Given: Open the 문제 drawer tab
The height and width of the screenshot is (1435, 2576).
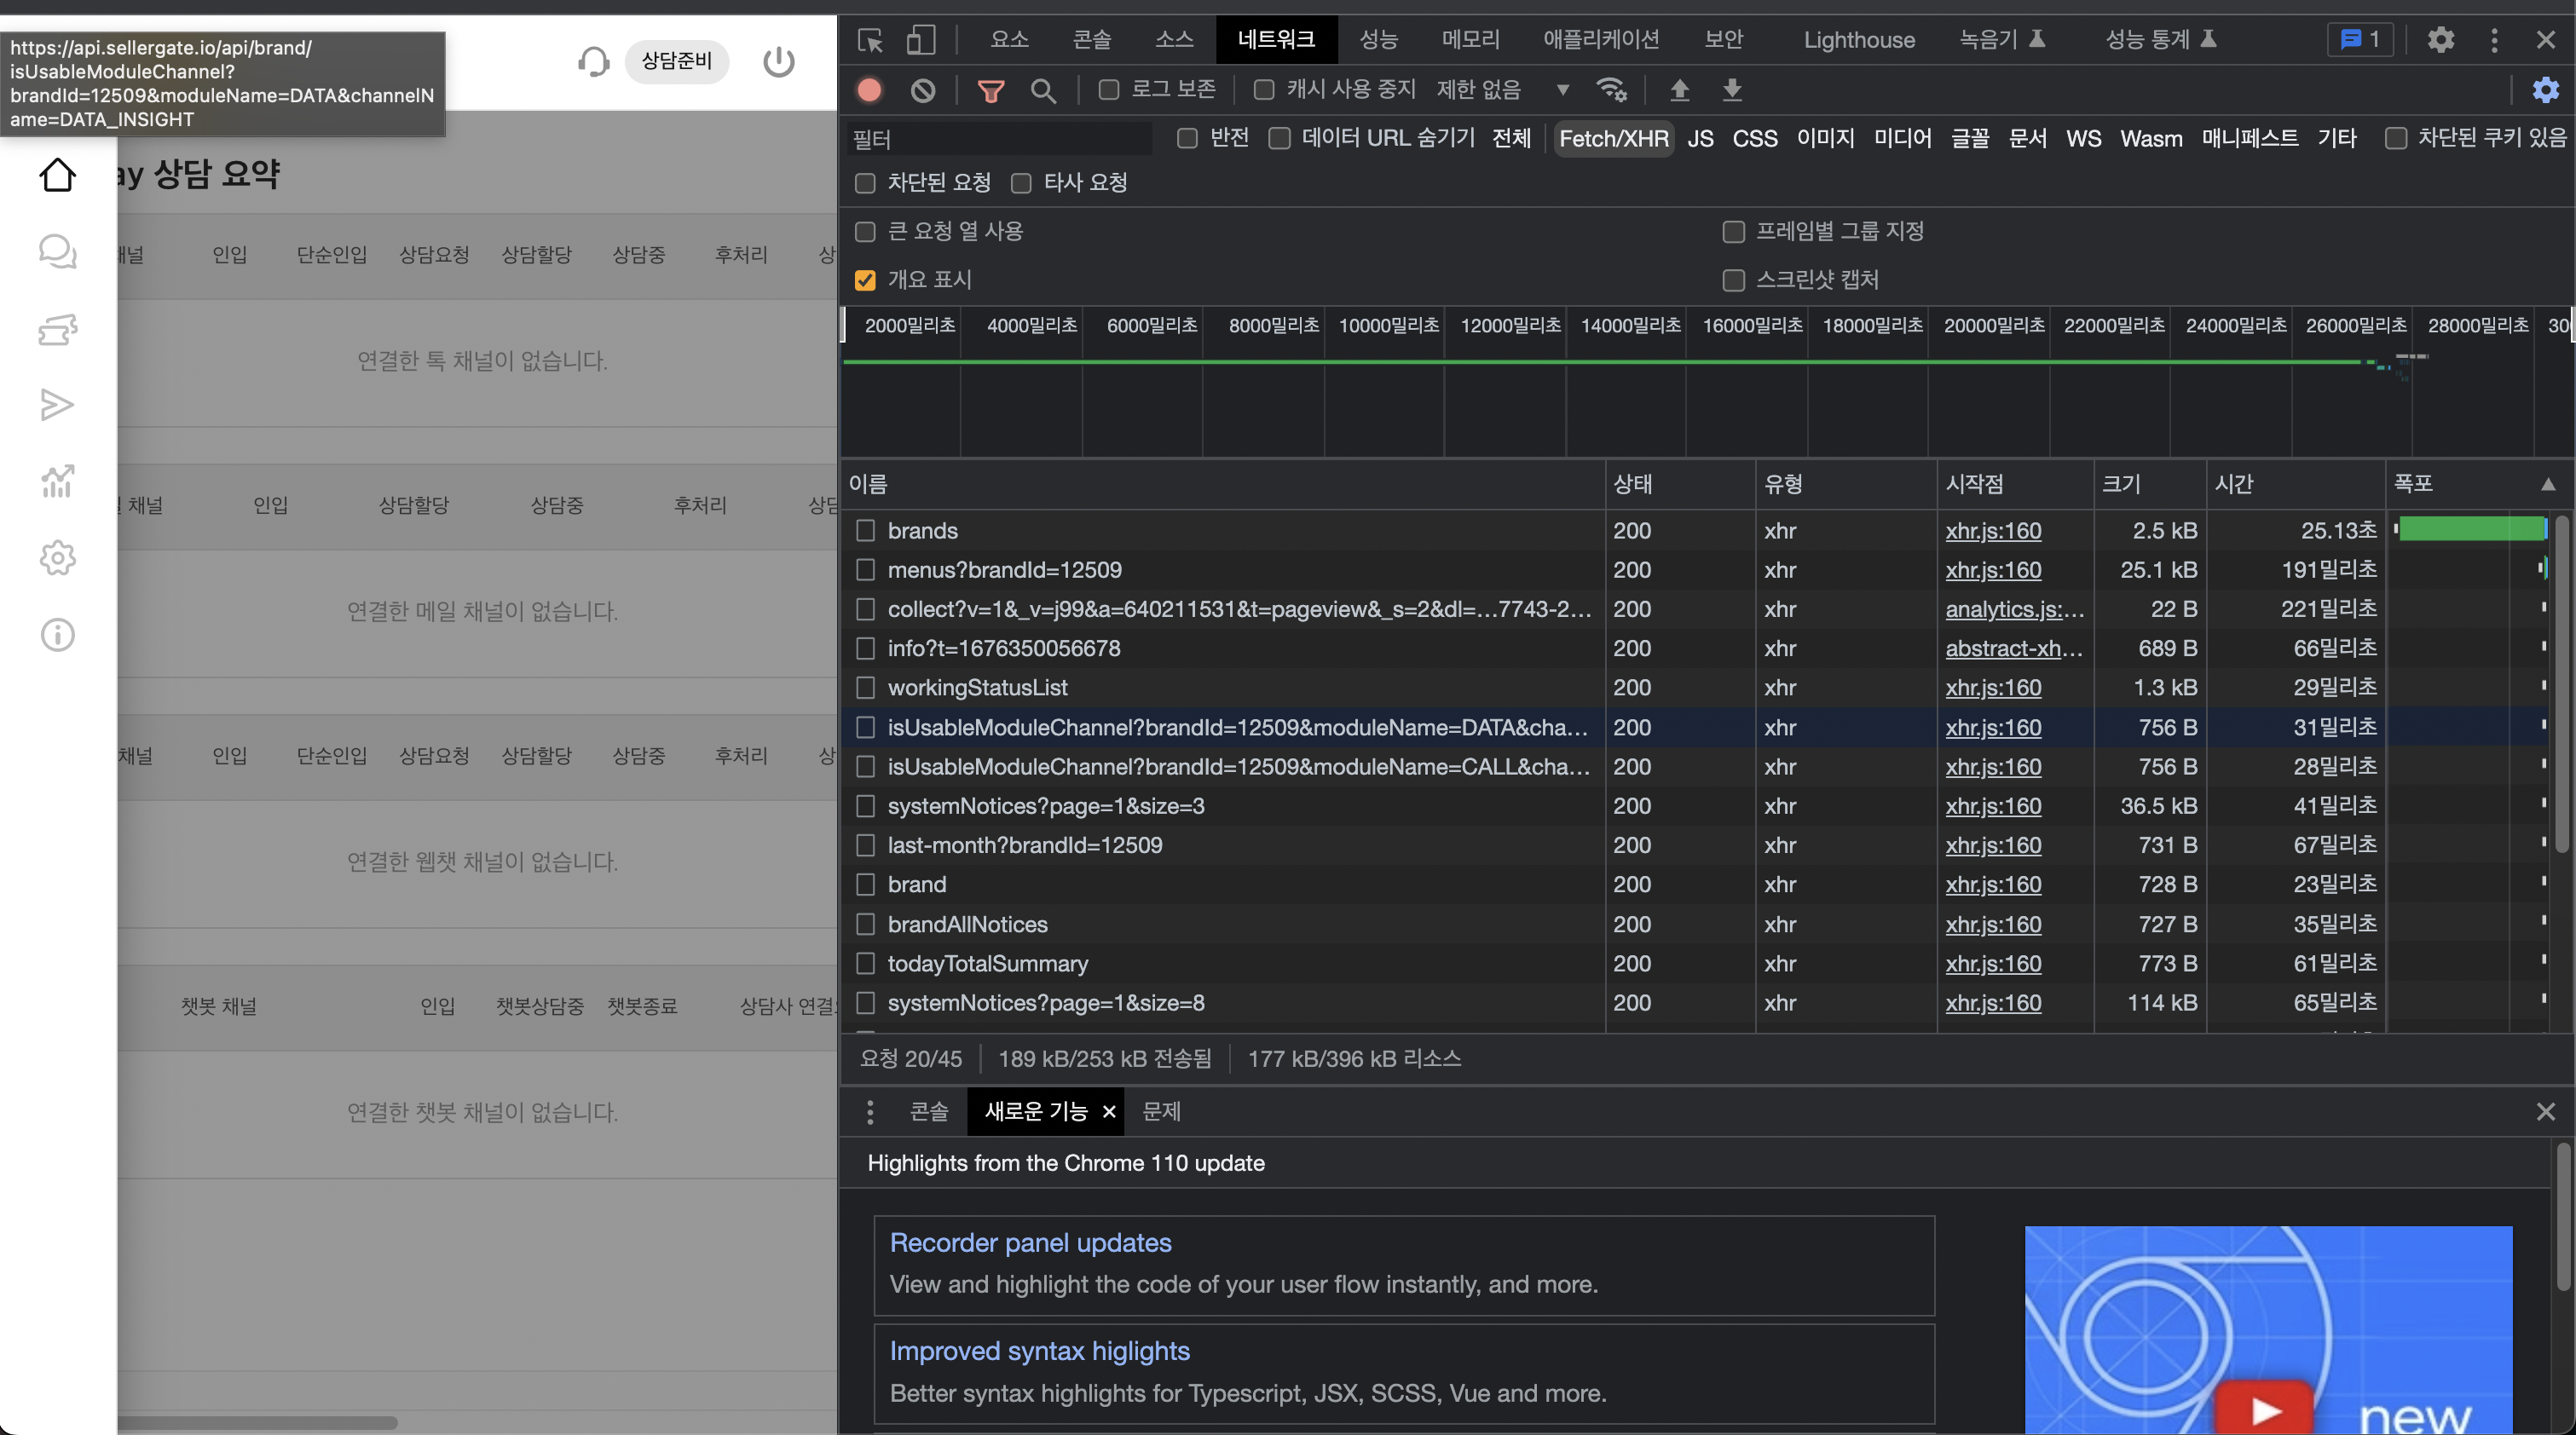Looking at the screenshot, I should [x=1161, y=1111].
